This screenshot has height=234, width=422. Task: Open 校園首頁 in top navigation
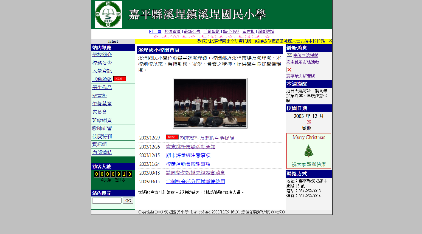173,32
